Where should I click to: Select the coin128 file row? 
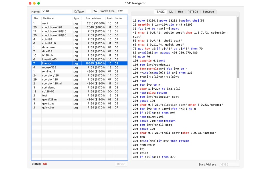coord(80,39)
